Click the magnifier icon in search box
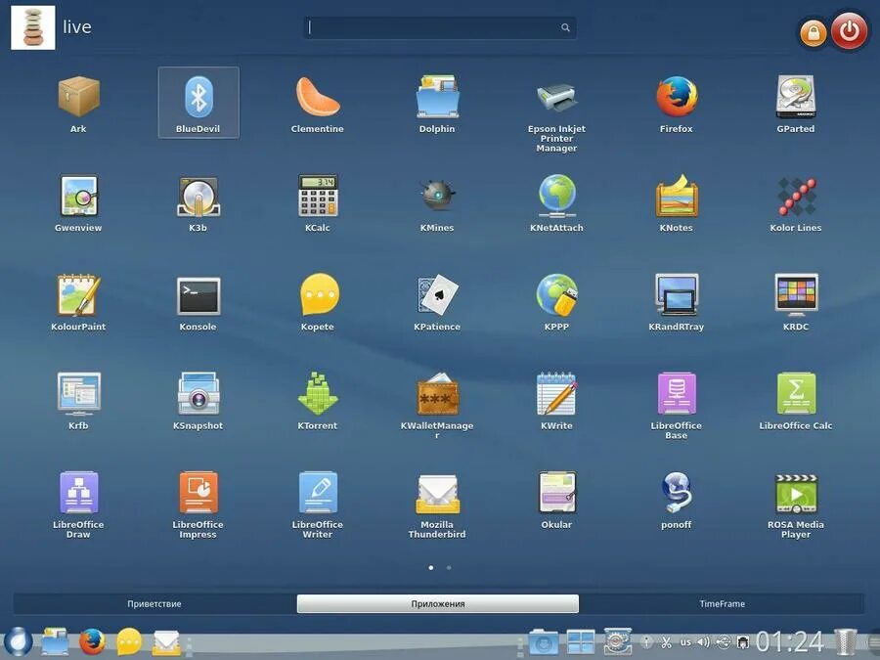This screenshot has width=880, height=660. pos(565,27)
